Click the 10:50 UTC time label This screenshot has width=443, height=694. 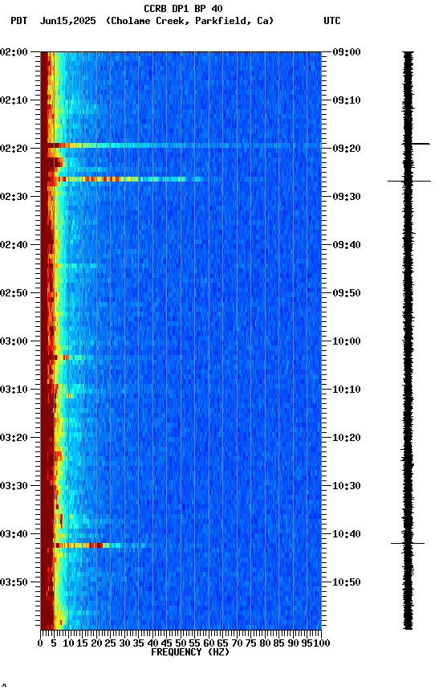347,582
